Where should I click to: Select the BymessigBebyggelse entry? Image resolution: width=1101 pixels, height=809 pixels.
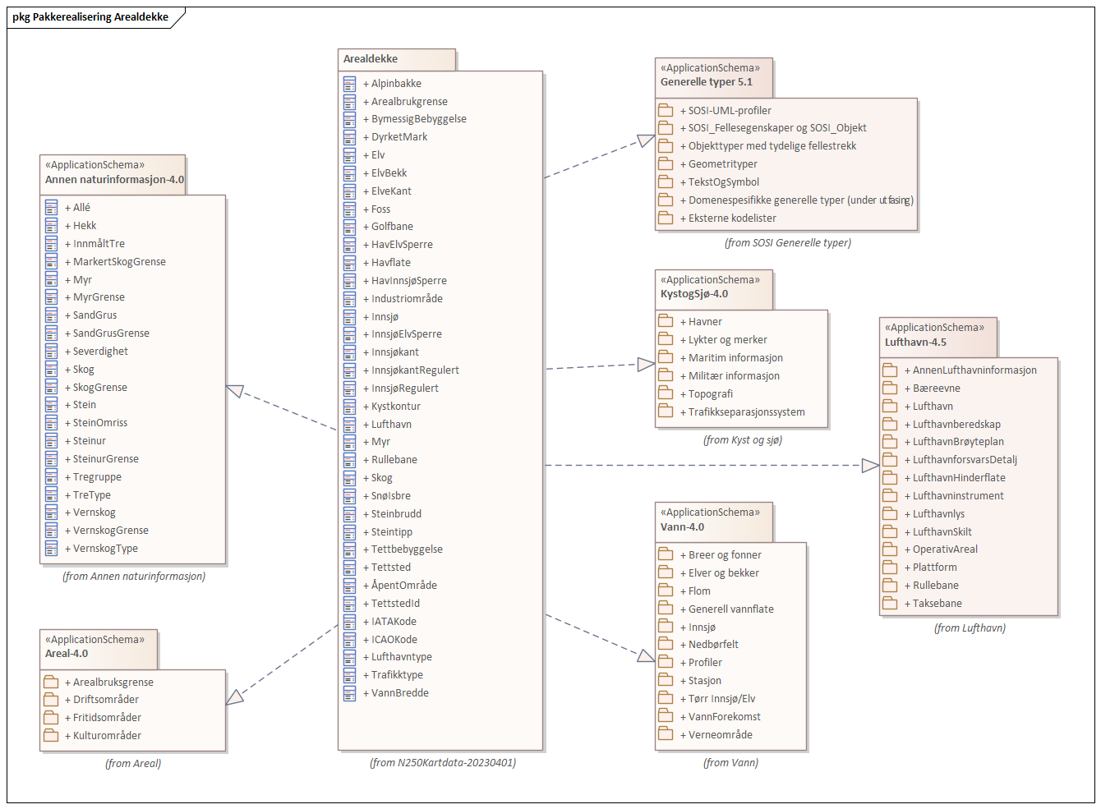click(x=415, y=119)
